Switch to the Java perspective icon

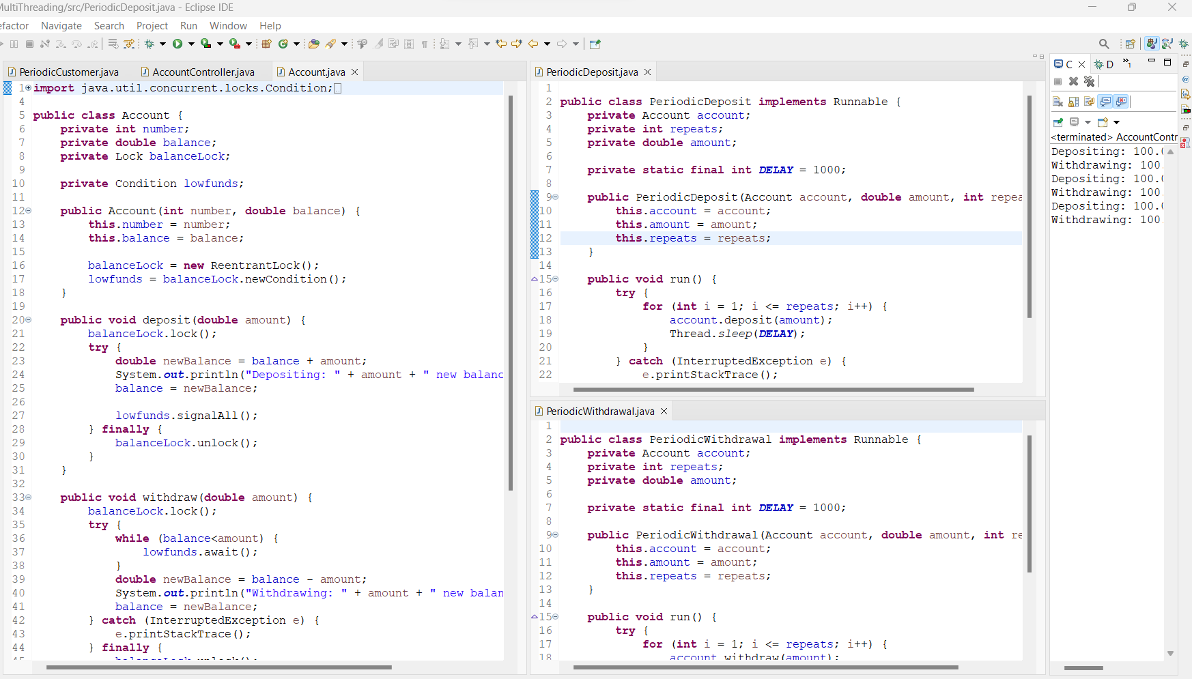tap(1152, 44)
